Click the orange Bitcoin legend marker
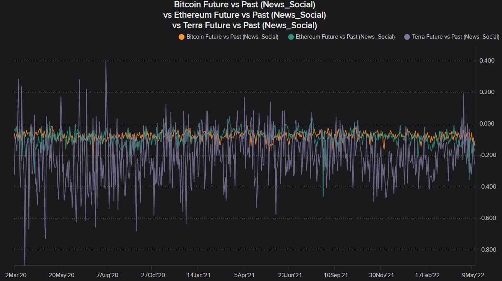 (181, 37)
